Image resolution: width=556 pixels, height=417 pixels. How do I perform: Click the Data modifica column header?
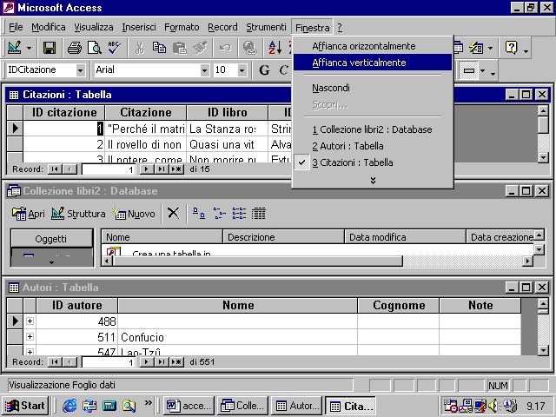point(405,237)
